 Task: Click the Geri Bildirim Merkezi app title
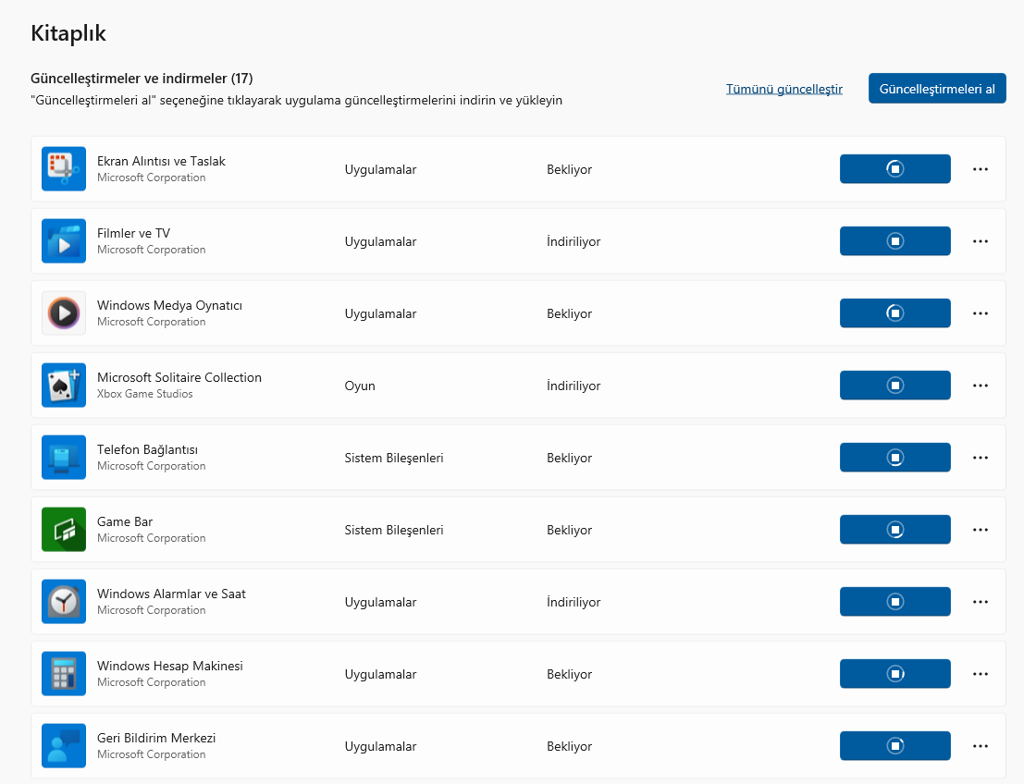(156, 738)
